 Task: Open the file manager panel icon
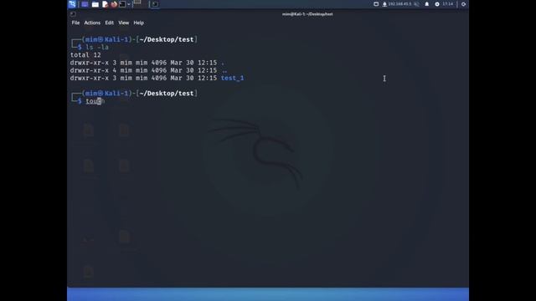(95, 4)
